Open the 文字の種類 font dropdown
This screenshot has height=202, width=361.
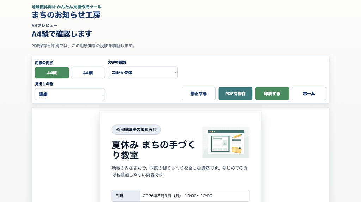pos(142,72)
